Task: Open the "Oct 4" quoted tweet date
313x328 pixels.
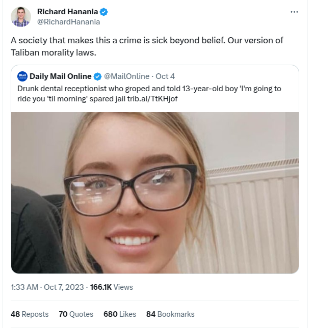Action: coord(165,76)
